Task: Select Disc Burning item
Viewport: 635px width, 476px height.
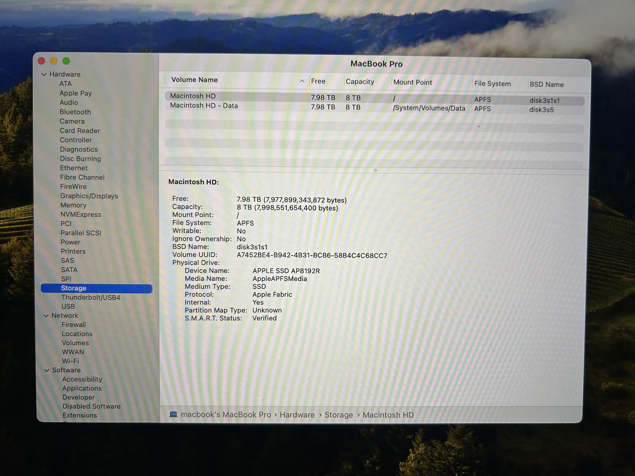Action: pos(81,159)
